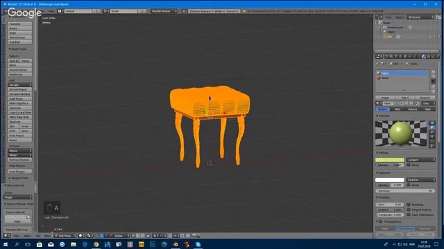Screen dimensions: 444x249
Task: Open the View menu in 3D viewport header
Action: coord(17,236)
